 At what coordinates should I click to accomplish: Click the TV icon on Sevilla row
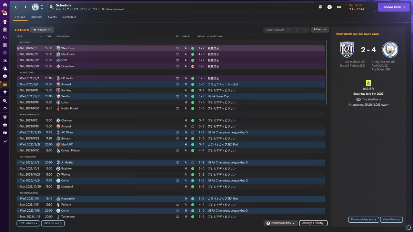pyautogui.click(x=177, y=96)
